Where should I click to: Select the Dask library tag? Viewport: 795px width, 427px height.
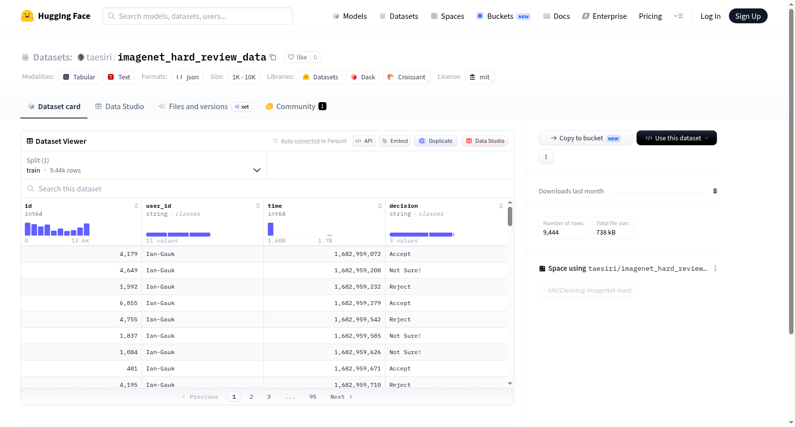tap(363, 77)
